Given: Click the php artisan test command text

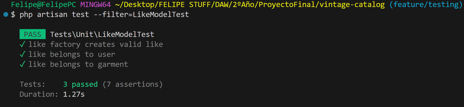Looking at the screenshot, I should point(54,15).
